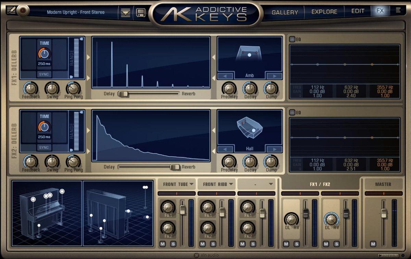Click the FX2 Damp knob
The image size is (411, 259).
271,161
